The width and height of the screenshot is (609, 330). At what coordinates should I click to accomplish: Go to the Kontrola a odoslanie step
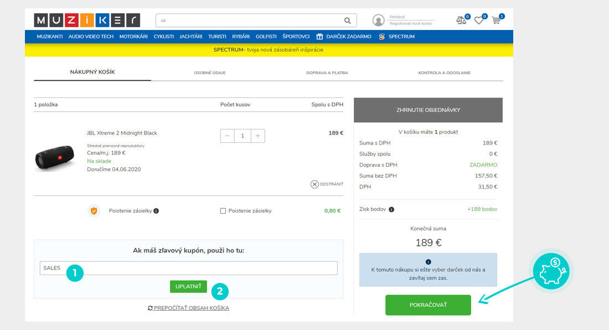pyautogui.click(x=445, y=73)
